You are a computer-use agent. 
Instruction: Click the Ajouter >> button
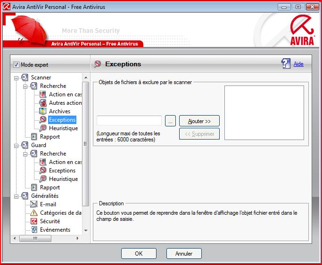[199, 121]
